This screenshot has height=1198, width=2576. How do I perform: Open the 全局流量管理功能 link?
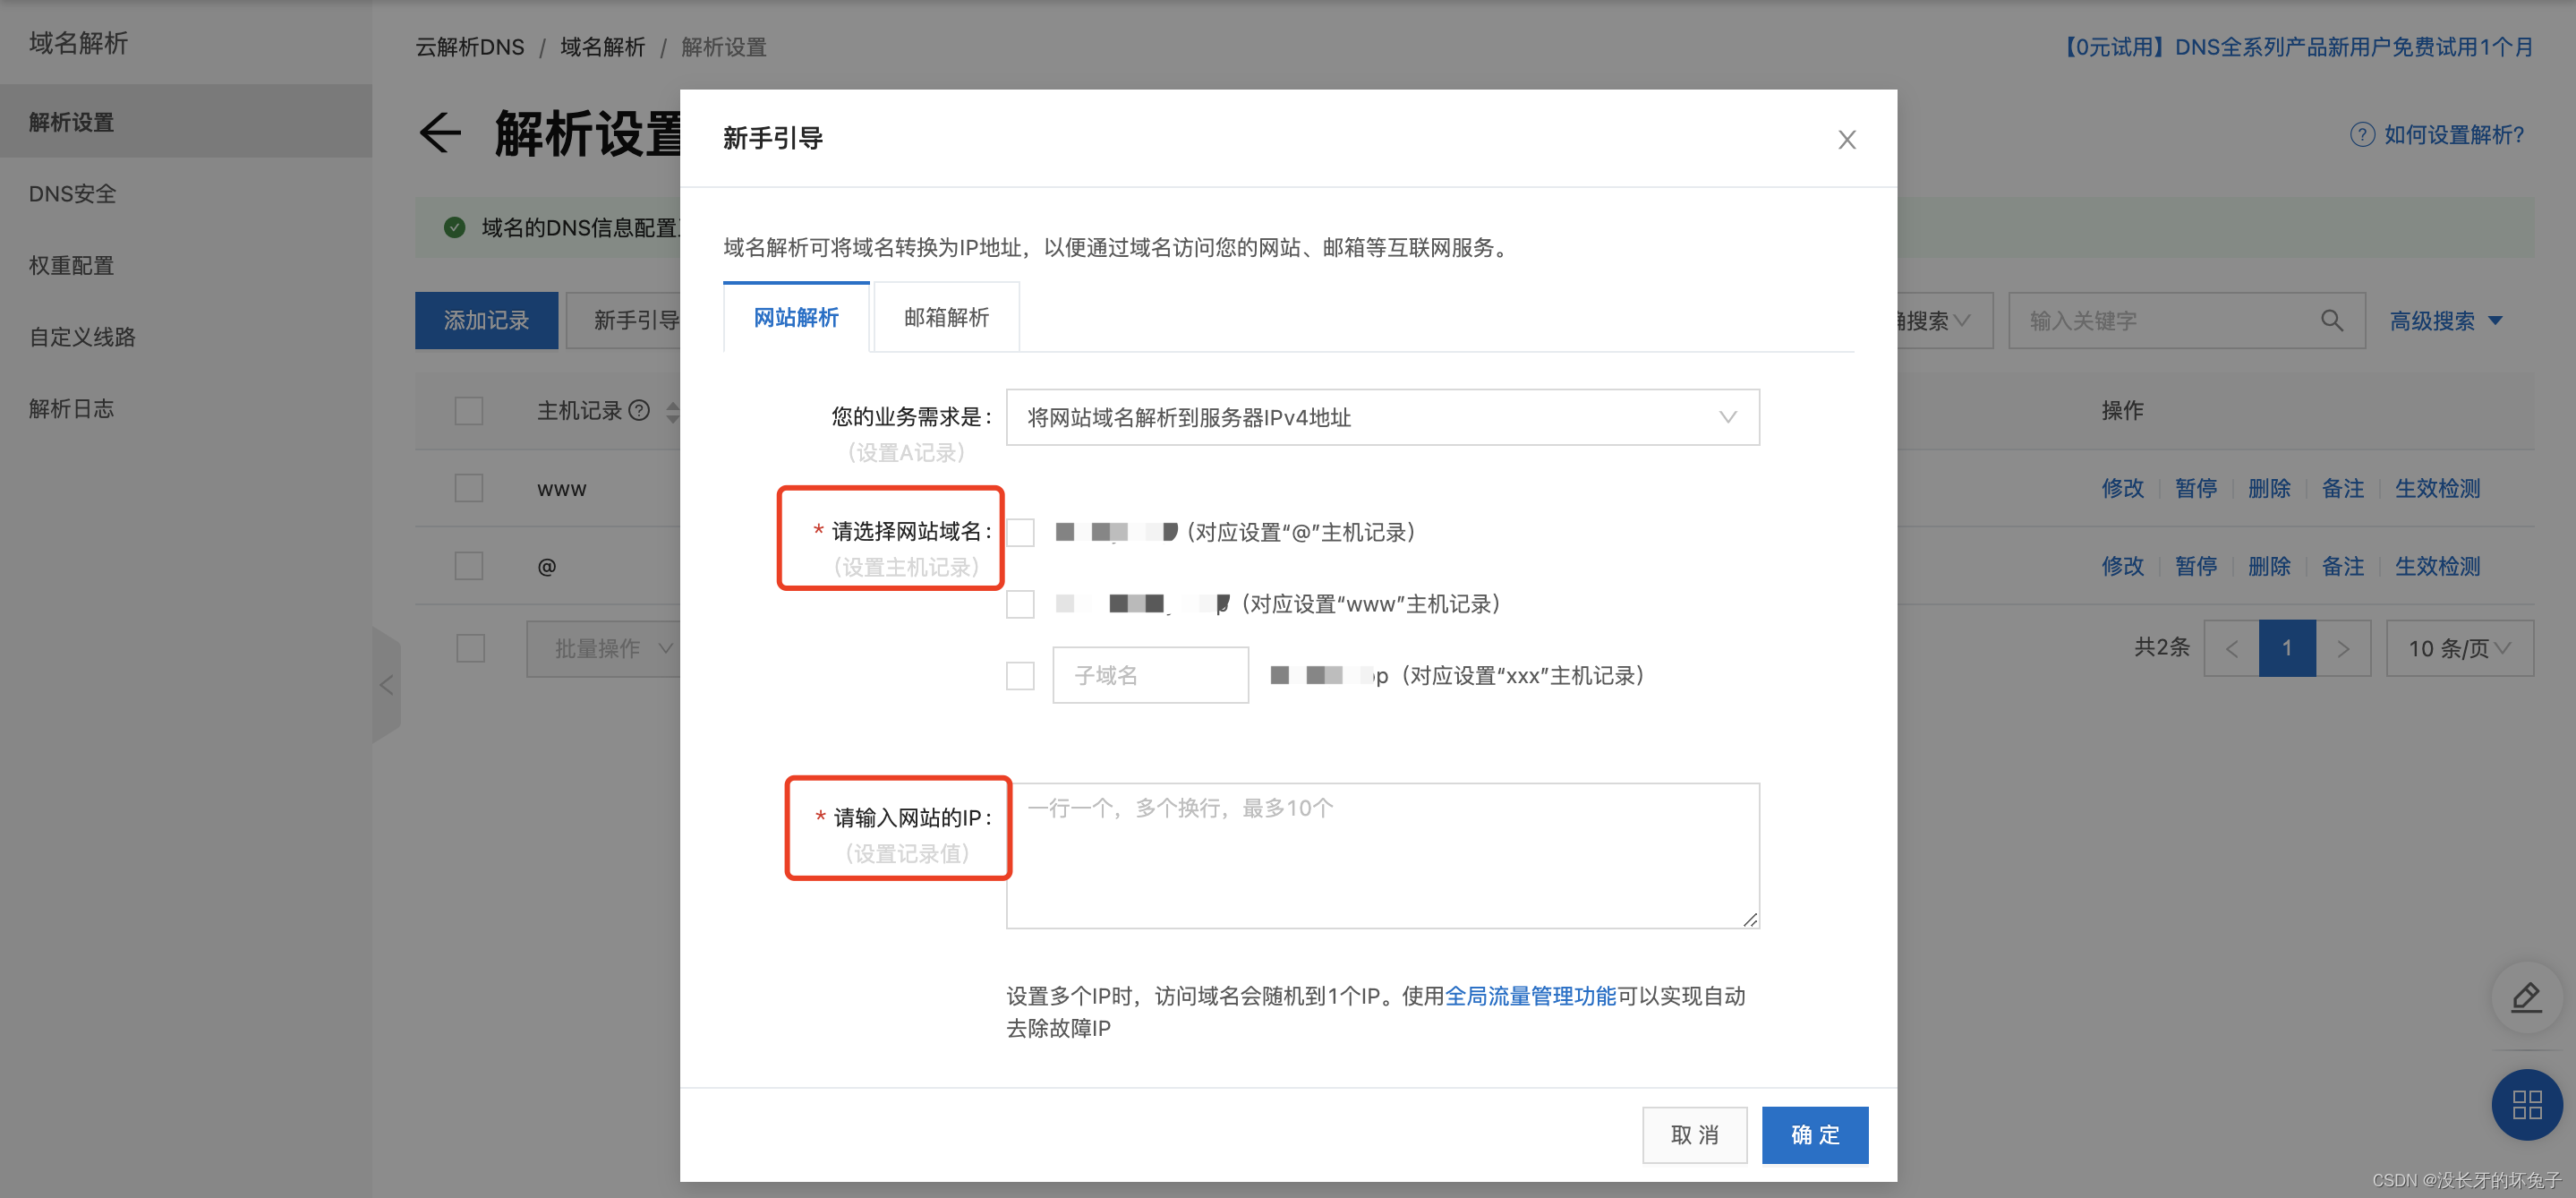pos(1530,996)
